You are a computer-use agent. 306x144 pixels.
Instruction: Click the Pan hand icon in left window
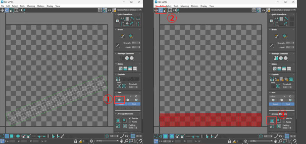[121, 141]
